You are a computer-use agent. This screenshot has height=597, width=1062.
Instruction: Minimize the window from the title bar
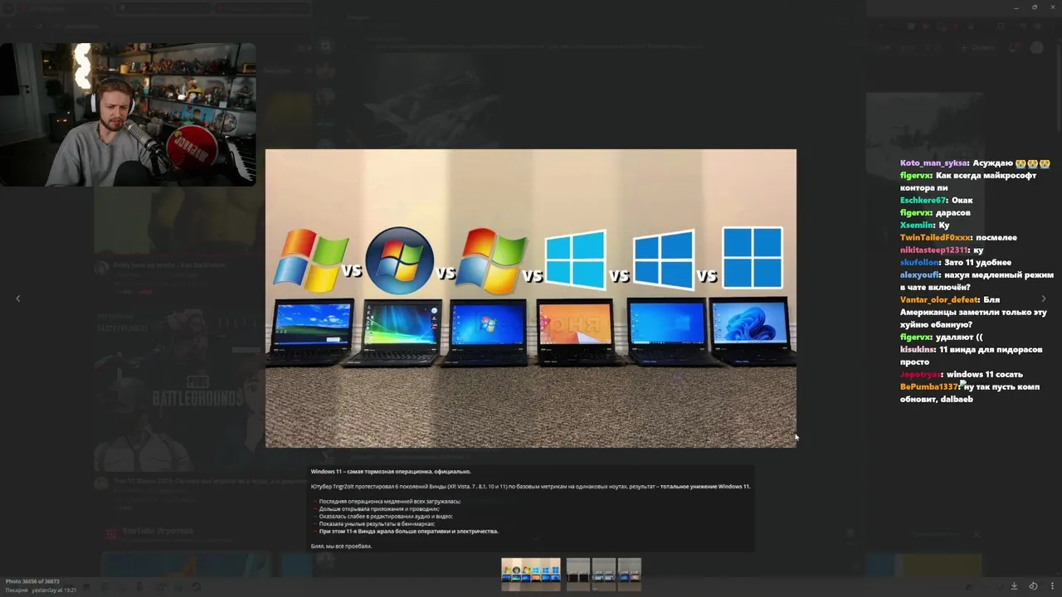click(1016, 7)
